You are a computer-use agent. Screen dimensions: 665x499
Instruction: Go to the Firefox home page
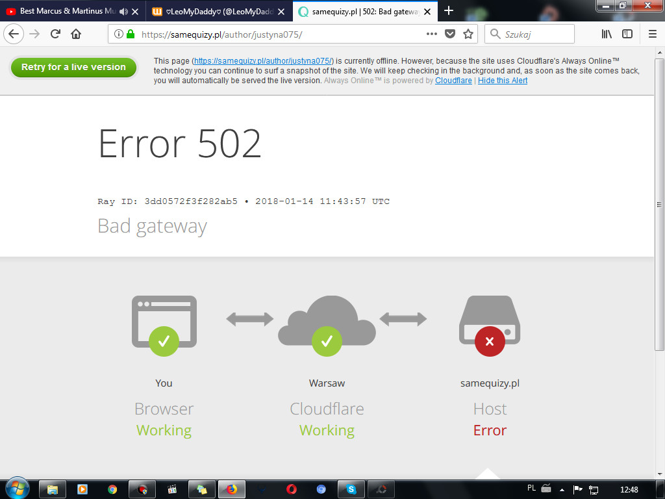point(76,34)
